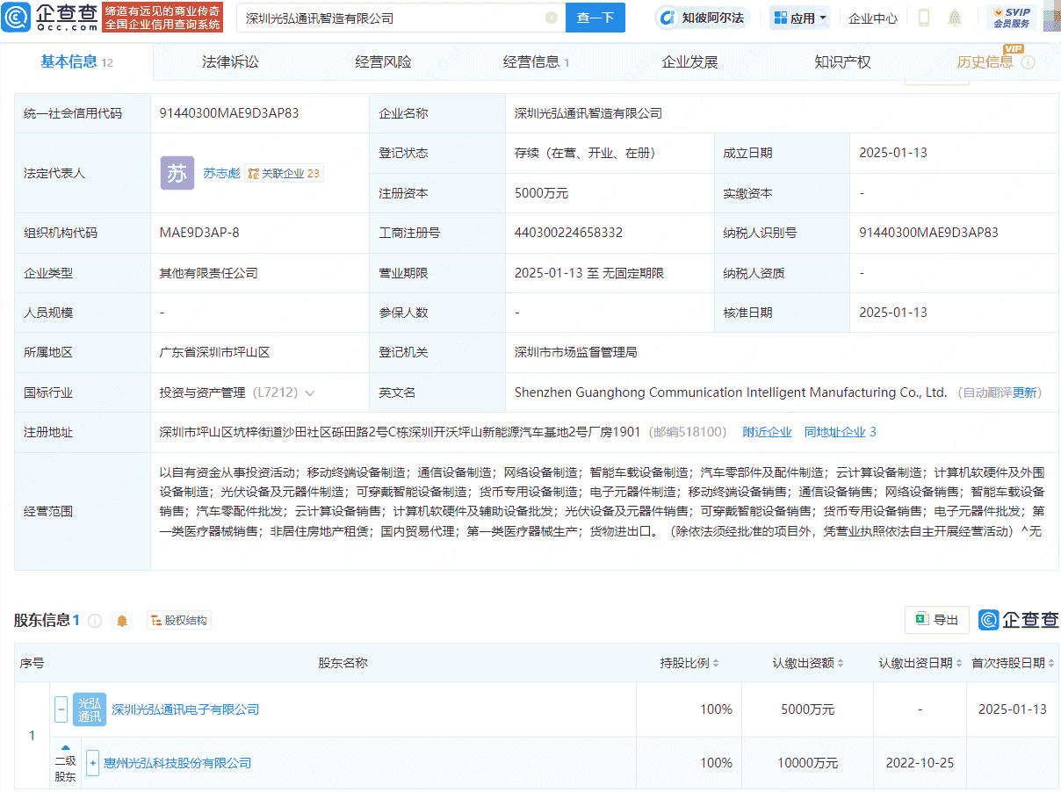Expand the 投资与资产管理 industry dropdown
The width and height of the screenshot is (1061, 792).
click(308, 392)
